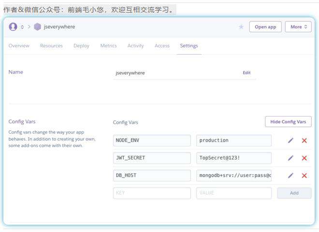This screenshot has height=232, width=319.
Task: Switch to the Activity tab
Action: click(135, 46)
